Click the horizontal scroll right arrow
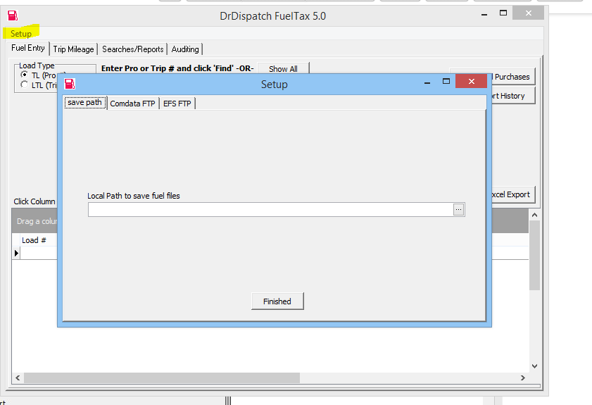This screenshot has width=592, height=405. click(522, 378)
